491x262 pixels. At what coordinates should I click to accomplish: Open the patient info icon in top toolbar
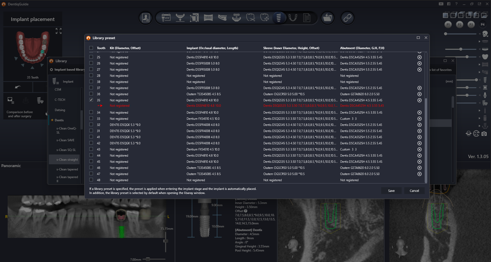click(146, 18)
